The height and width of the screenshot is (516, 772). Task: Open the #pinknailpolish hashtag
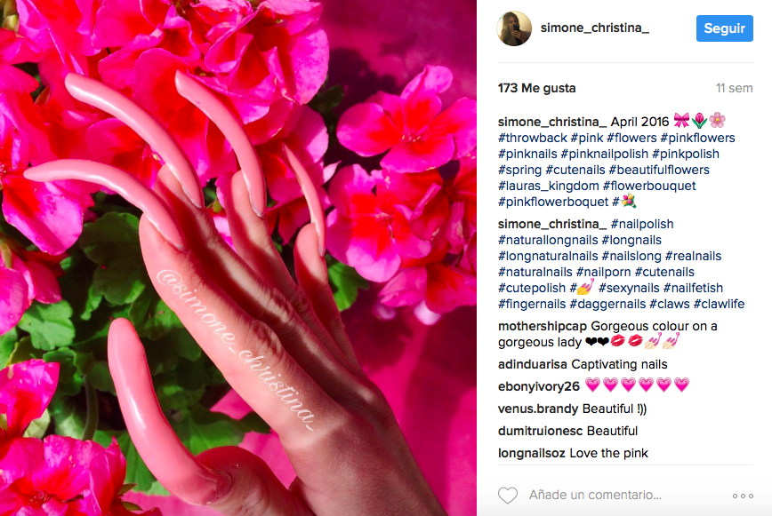point(604,154)
